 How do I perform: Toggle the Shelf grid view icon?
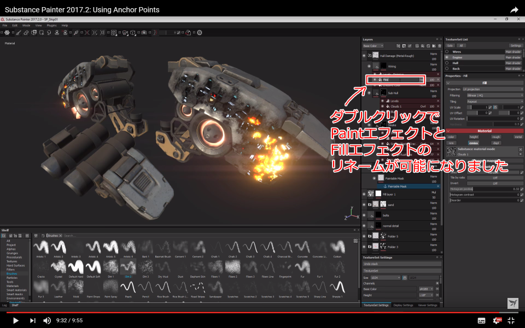point(355,241)
